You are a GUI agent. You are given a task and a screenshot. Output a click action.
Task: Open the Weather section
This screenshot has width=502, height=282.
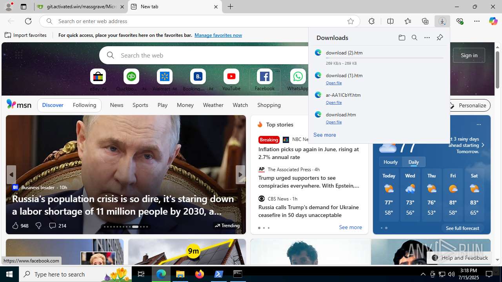coord(213,105)
